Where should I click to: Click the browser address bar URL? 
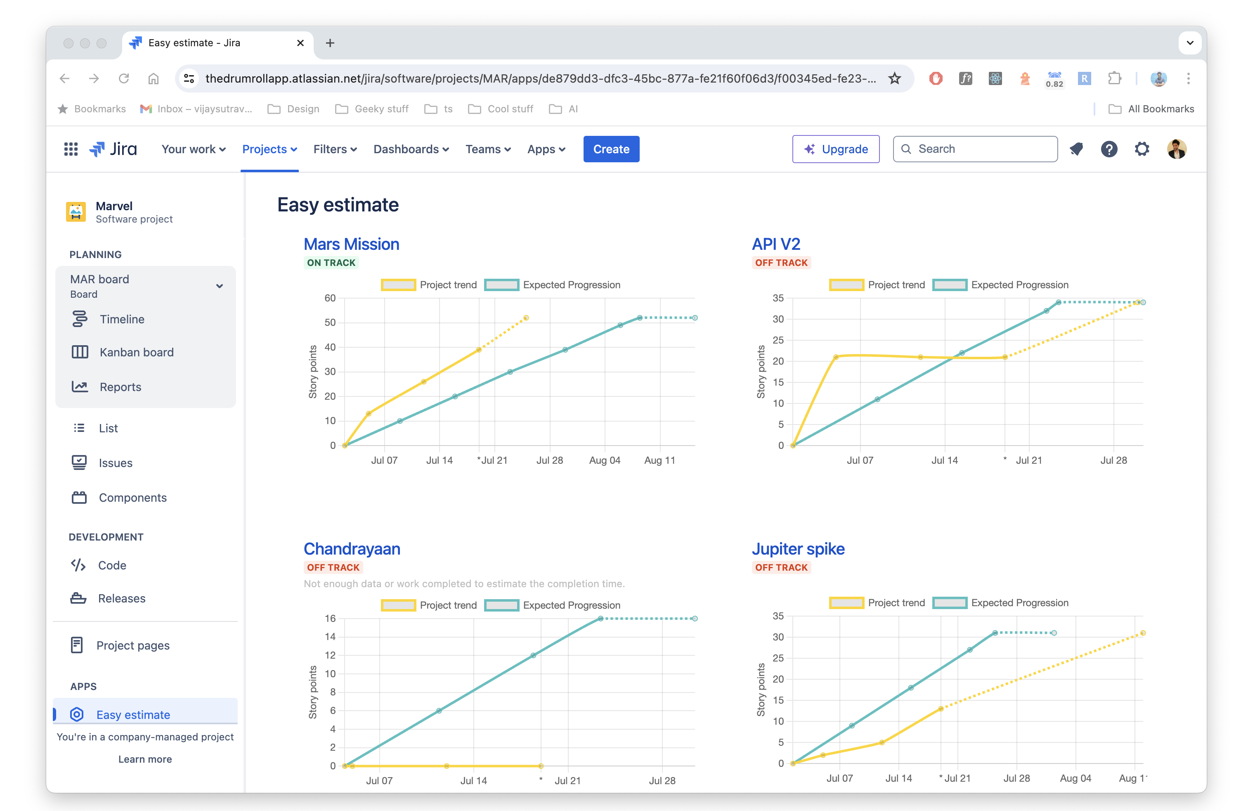540,79
